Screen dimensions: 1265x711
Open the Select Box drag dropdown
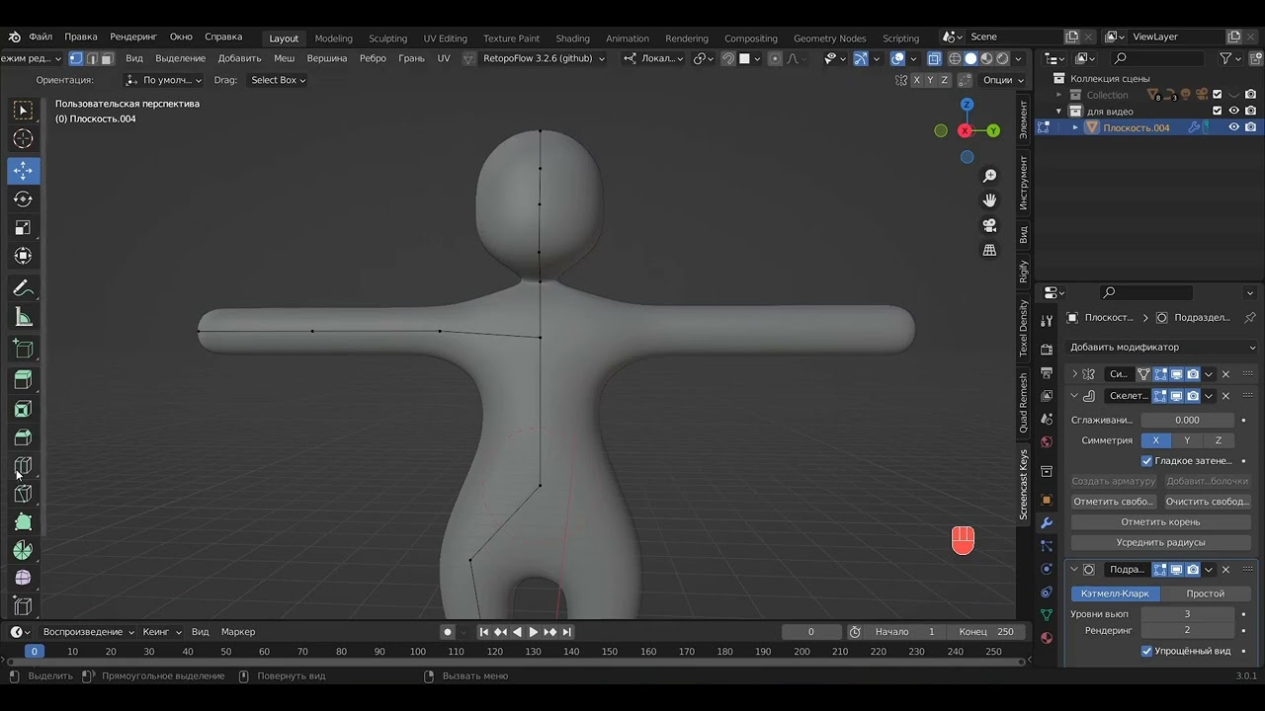pyautogui.click(x=277, y=80)
